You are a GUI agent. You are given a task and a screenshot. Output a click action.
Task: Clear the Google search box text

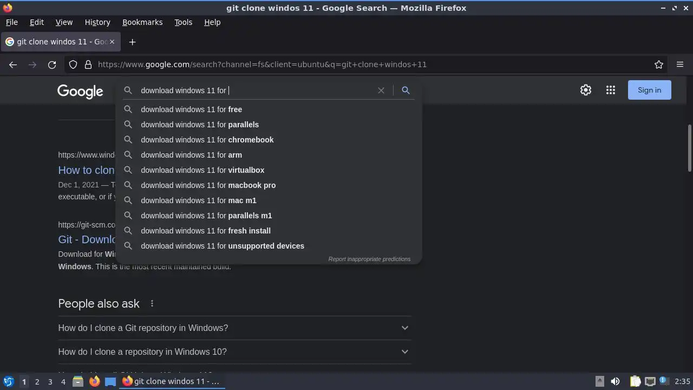click(x=381, y=90)
